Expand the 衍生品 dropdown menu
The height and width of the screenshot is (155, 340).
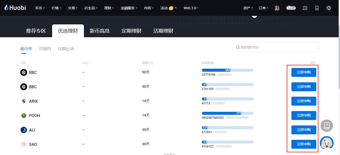click(x=91, y=8)
